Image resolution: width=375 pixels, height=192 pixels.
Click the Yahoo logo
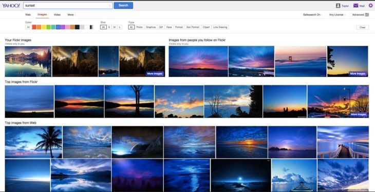(11, 6)
